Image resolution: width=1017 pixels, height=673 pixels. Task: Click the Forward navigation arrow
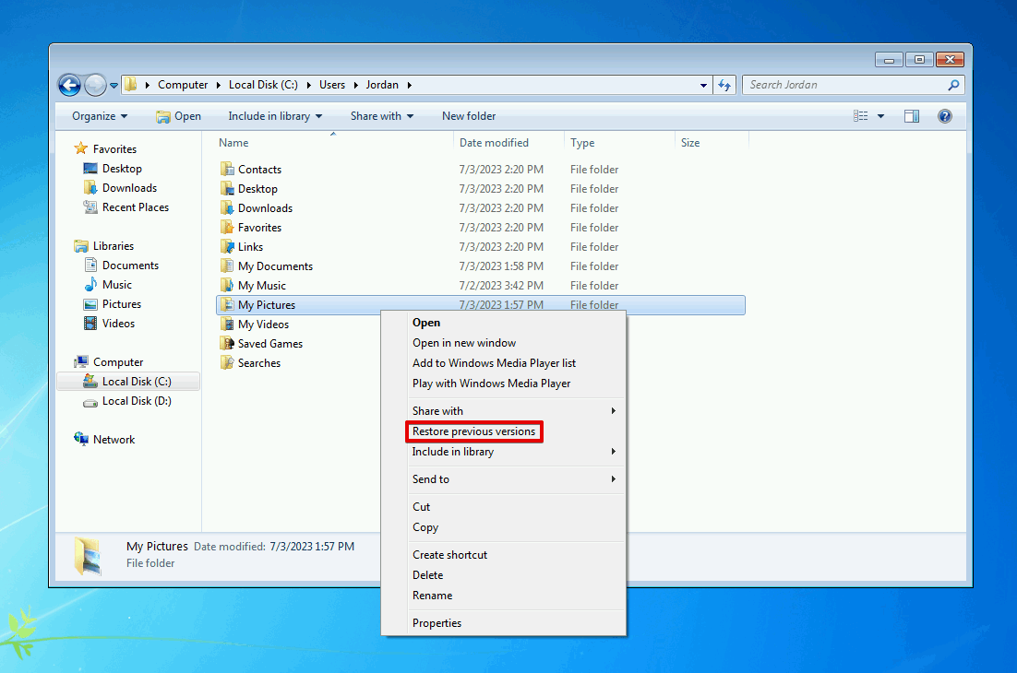click(x=95, y=85)
